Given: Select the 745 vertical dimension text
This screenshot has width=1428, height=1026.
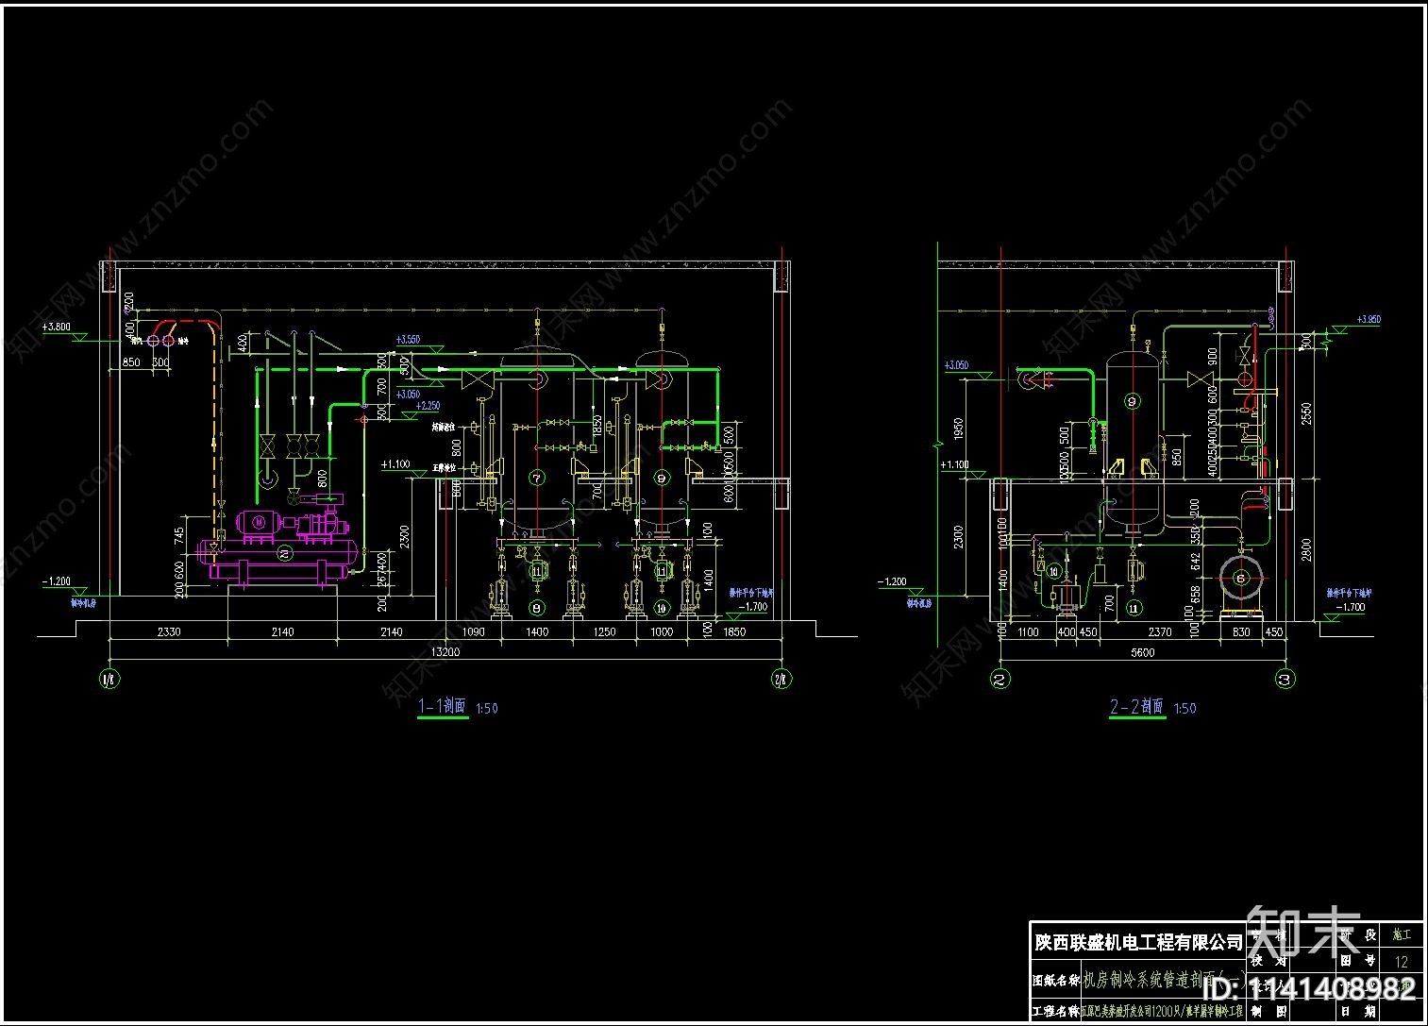Looking at the screenshot, I should pos(179,534).
